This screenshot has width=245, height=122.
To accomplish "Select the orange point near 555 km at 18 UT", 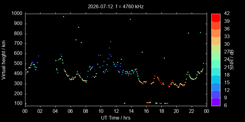I will (164, 58).
